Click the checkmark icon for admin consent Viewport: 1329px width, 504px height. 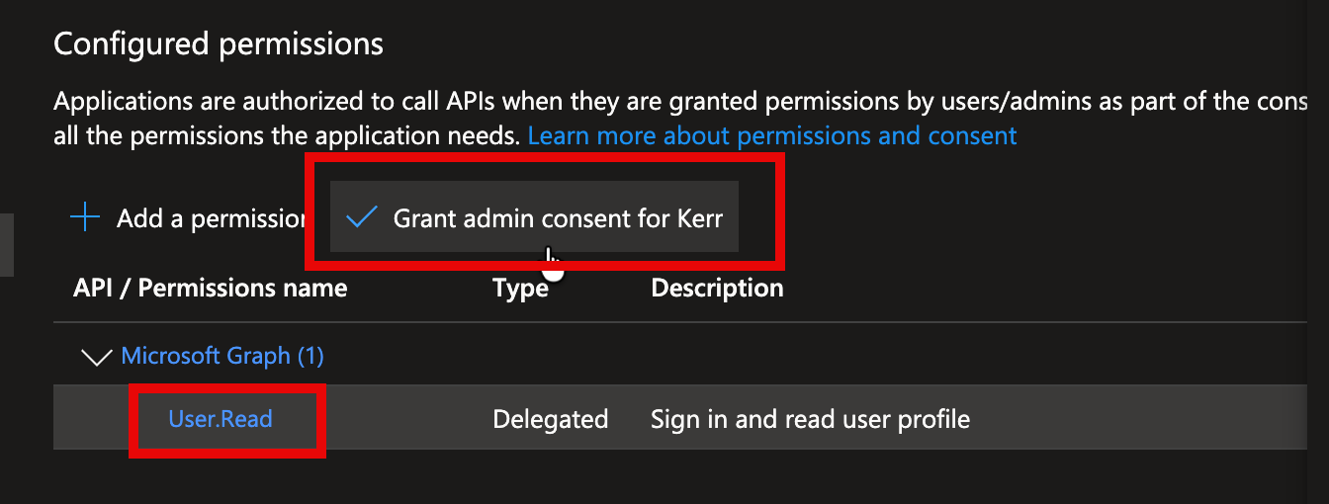point(363,217)
